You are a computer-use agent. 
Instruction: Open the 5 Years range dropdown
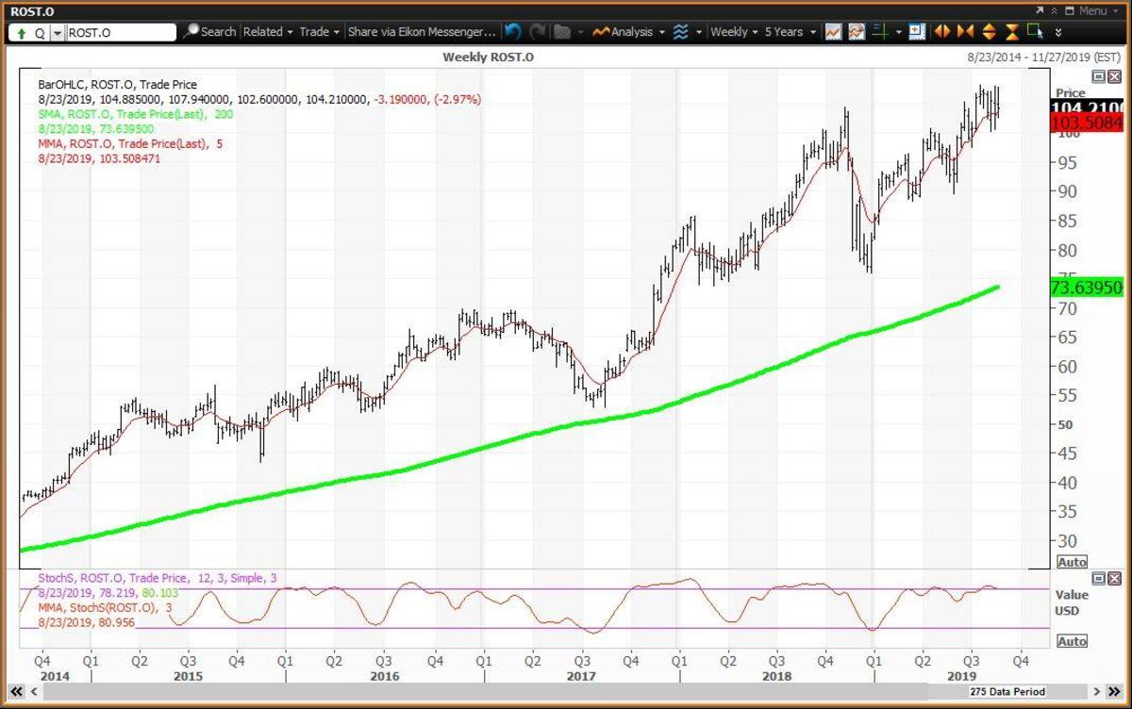[790, 32]
